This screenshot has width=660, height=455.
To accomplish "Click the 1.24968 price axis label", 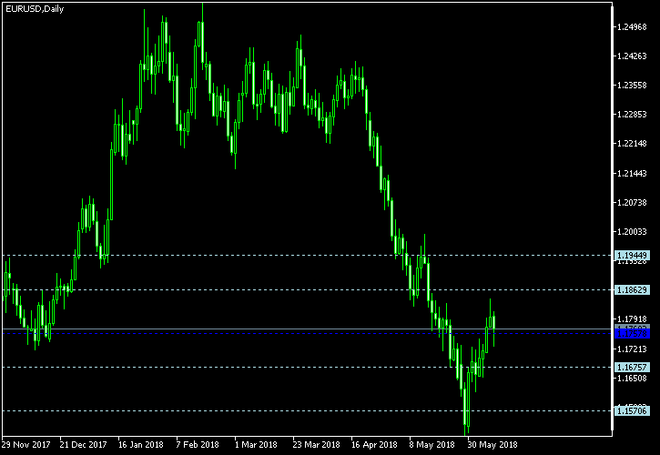I will [x=632, y=27].
